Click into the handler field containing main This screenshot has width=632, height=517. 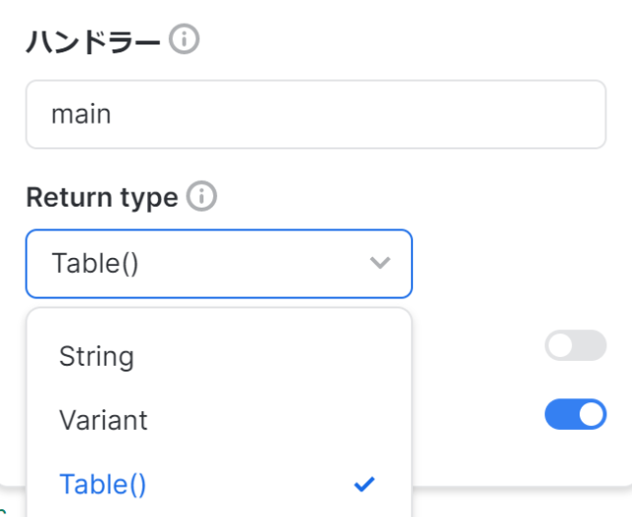(x=315, y=115)
